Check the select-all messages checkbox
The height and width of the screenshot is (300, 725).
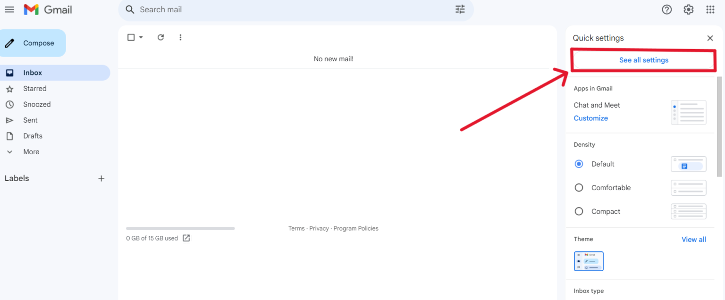pos(130,37)
